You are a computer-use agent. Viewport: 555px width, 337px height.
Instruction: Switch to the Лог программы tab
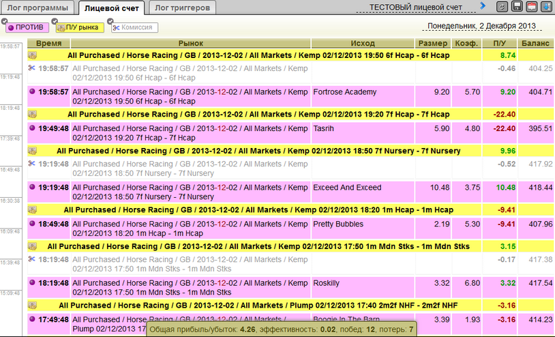37,8
